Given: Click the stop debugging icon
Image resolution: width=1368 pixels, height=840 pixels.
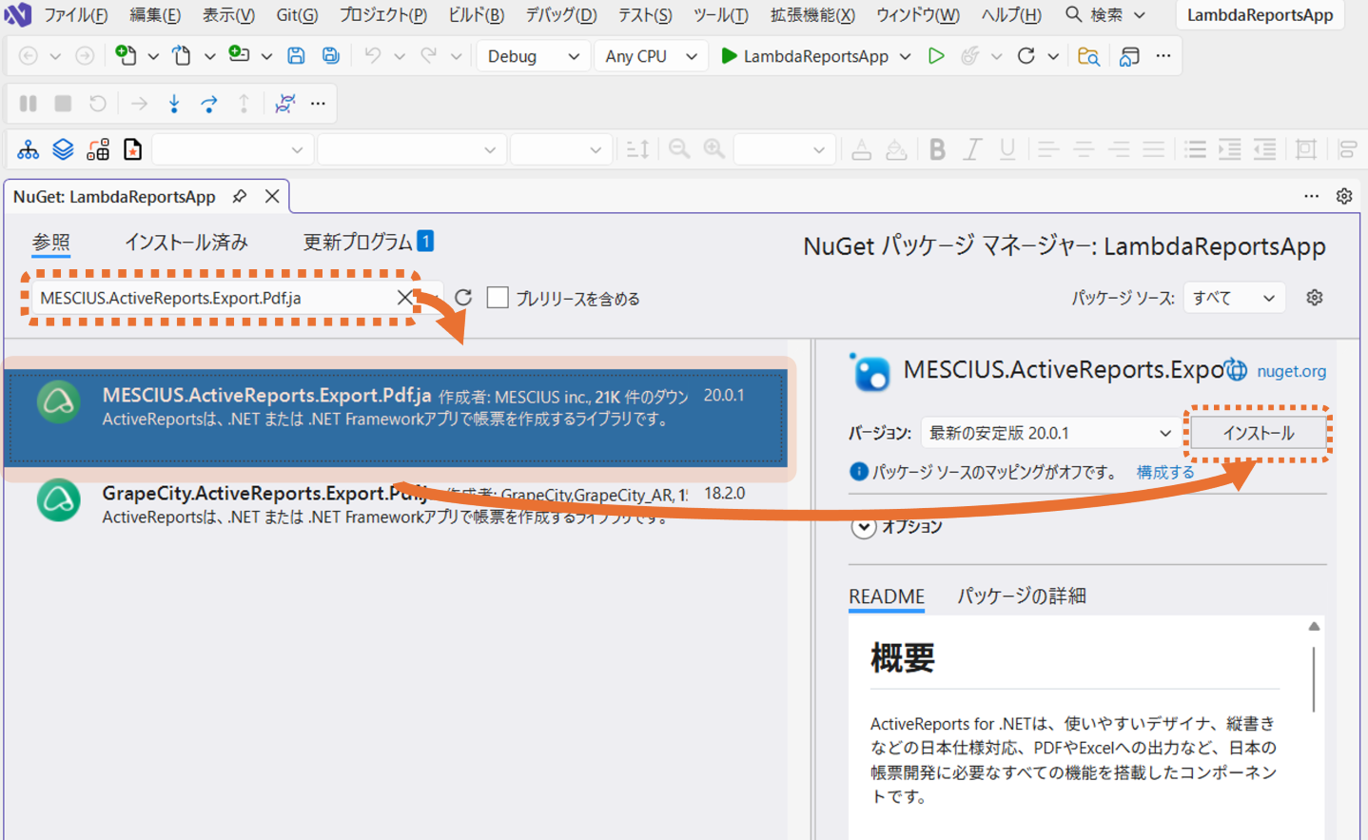Looking at the screenshot, I should click(x=63, y=103).
